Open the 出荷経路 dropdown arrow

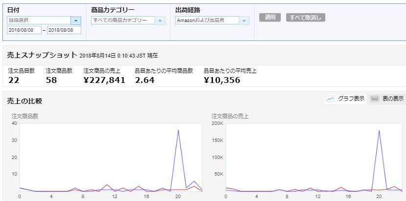coord(244,20)
